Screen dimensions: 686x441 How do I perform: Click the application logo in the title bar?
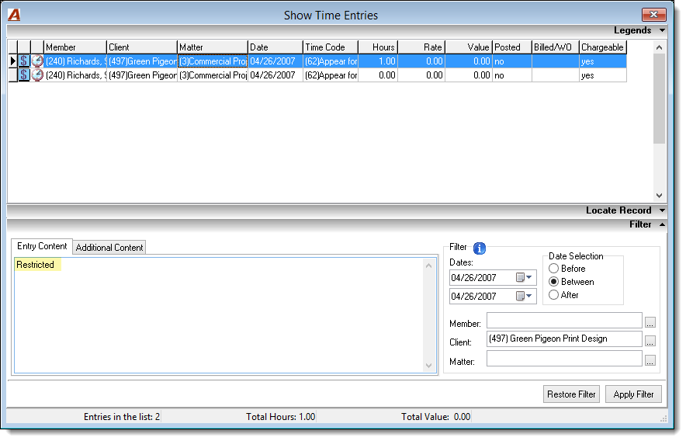click(x=14, y=15)
